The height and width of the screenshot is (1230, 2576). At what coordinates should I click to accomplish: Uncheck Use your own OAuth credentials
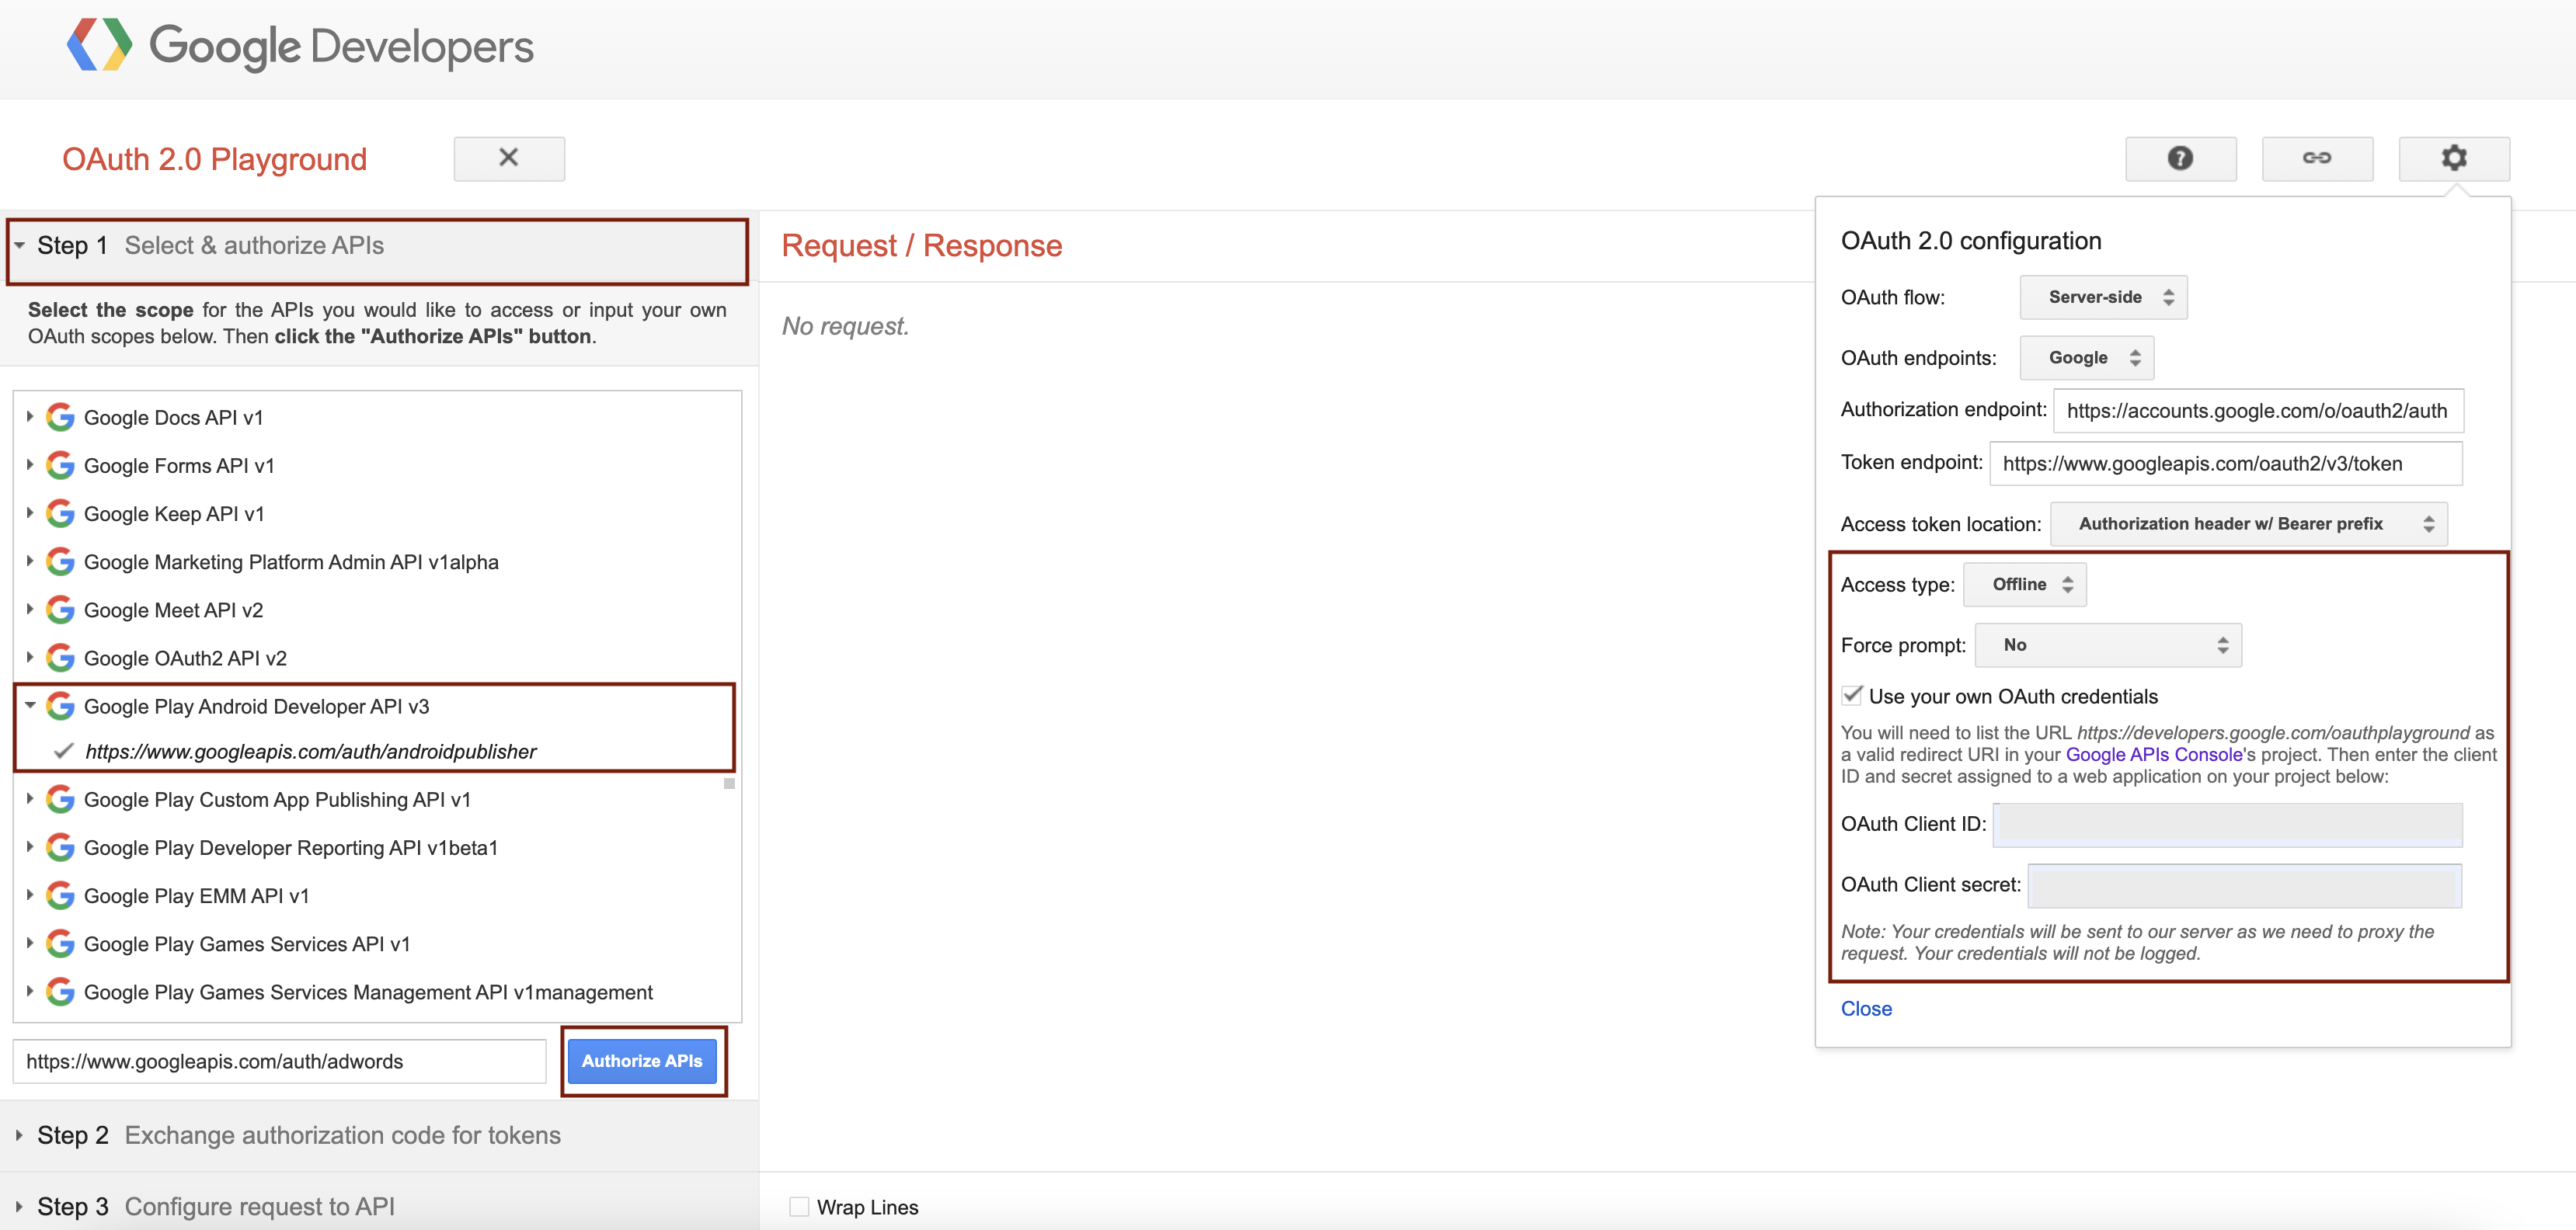pyautogui.click(x=1852, y=696)
